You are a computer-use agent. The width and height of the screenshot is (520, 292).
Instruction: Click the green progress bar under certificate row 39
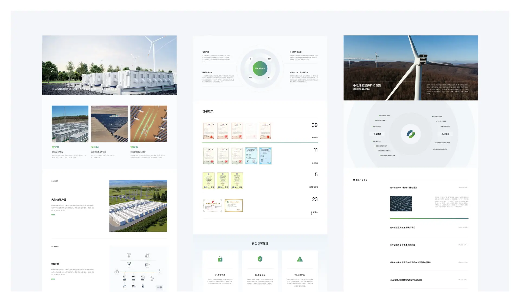click(x=260, y=142)
